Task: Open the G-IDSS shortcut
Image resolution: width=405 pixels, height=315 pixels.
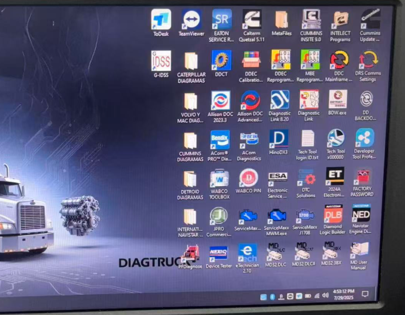Action: (161, 64)
